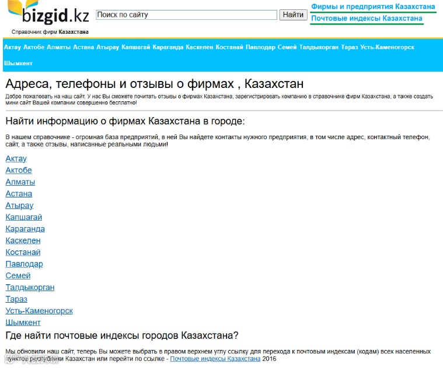Select Семей in the blue navigation bar

(x=287, y=47)
